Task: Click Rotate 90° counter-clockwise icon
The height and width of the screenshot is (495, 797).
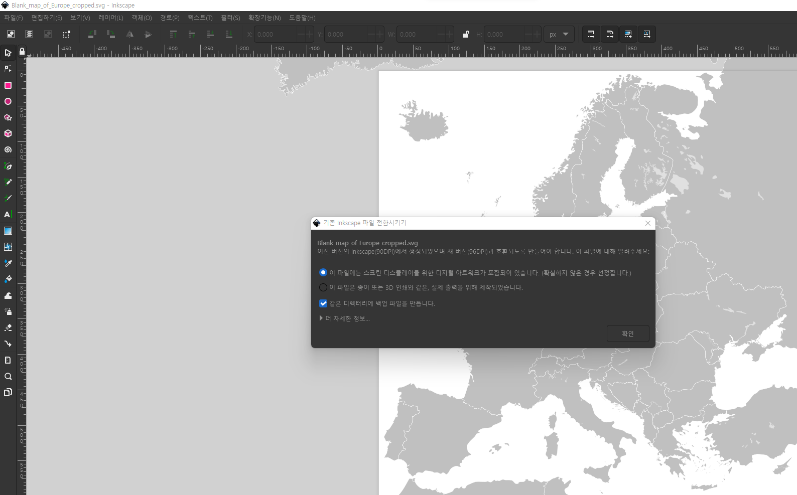Action: [92, 34]
